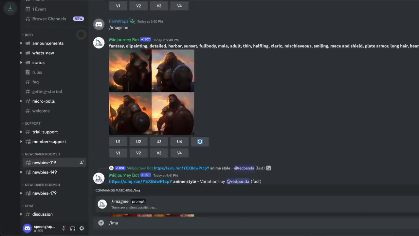Click the user avatar in the user panel
Screen dimensions: 419x236
[27, 228]
